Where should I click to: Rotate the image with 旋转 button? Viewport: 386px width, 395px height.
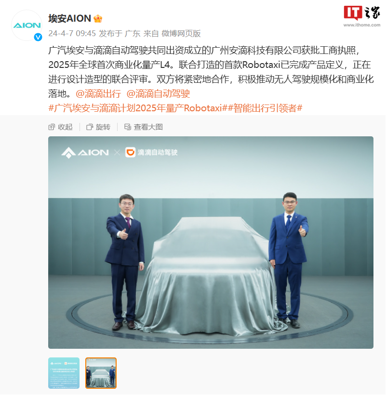98,127
